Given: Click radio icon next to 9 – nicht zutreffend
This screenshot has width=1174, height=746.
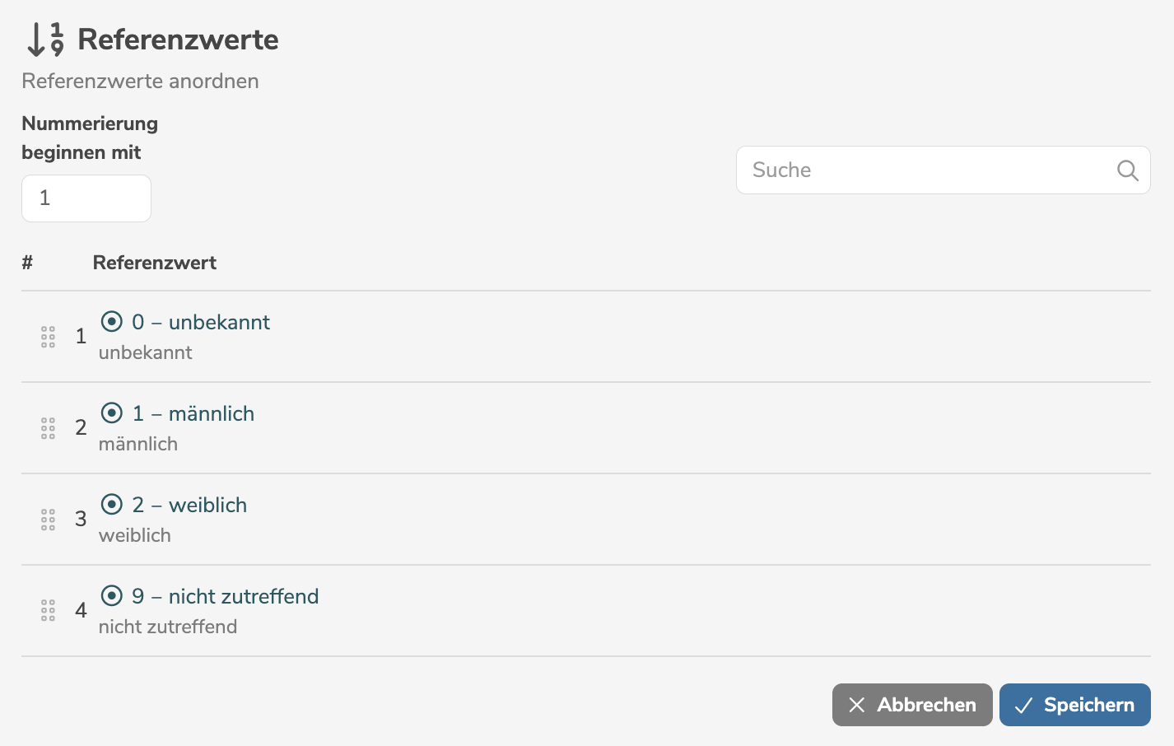Looking at the screenshot, I should (x=112, y=595).
